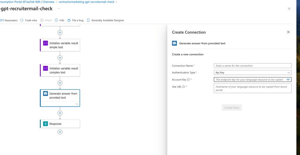Add a step below Initialize variable result complex text

click(x=60, y=83)
